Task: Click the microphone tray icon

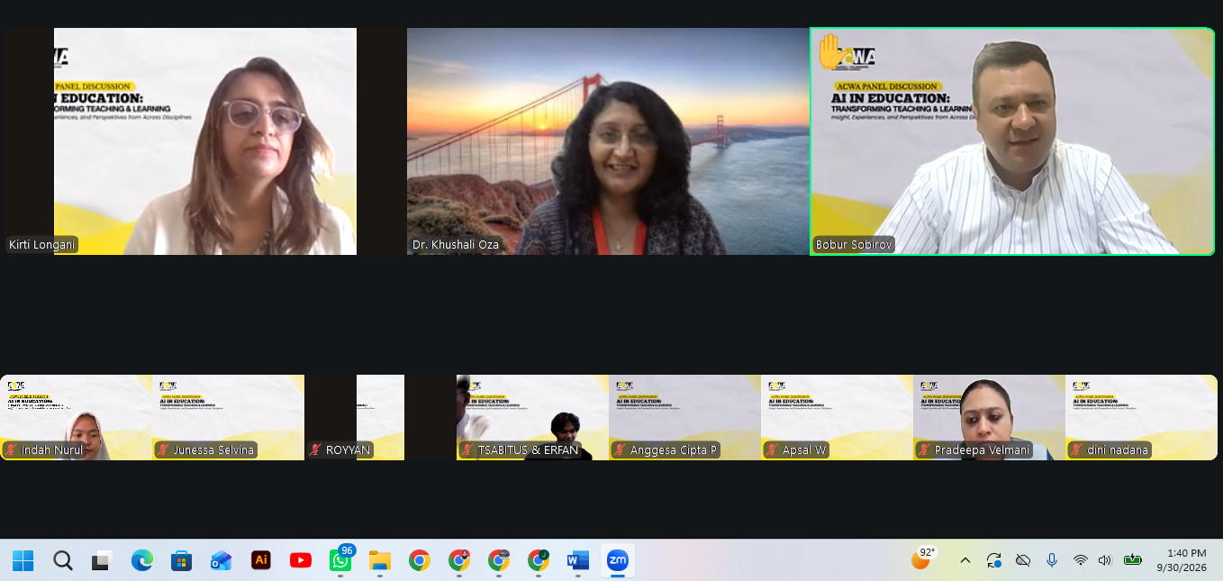Action: [1052, 560]
